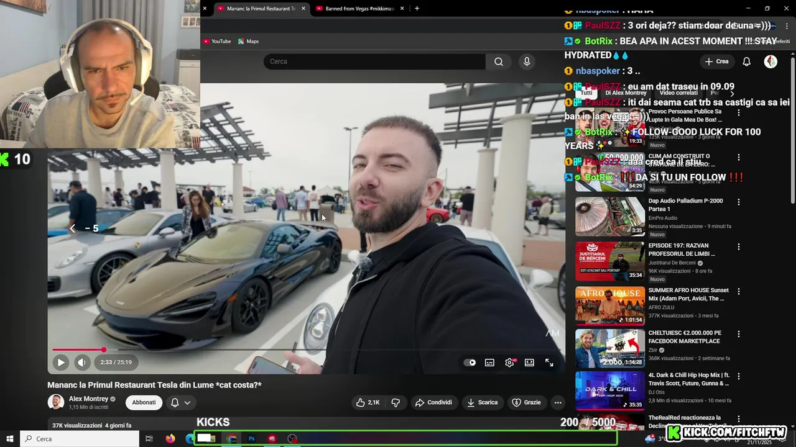The width and height of the screenshot is (796, 447).
Task: Close the Mananc la Primul Restaurant tab
Action: (303, 9)
